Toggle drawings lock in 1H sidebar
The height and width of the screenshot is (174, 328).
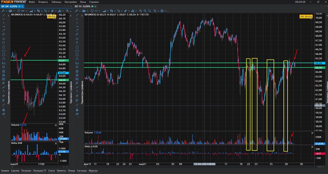point(77,110)
